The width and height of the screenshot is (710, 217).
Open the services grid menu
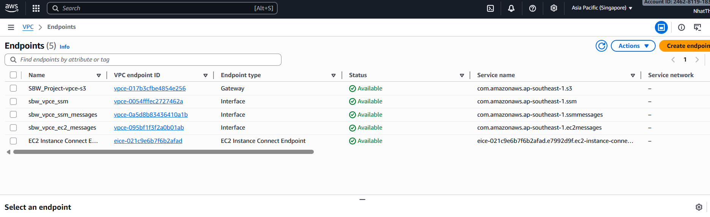[36, 8]
